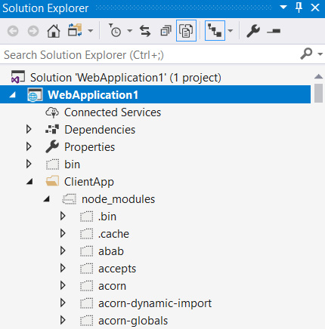325x329 pixels.
Task: Click the Preview Selected Items icon
Action: point(274,31)
